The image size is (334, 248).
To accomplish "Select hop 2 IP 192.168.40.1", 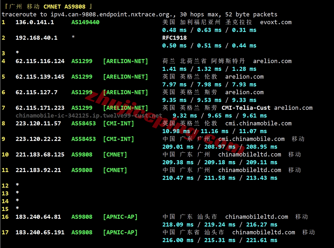I will tap(37, 38).
